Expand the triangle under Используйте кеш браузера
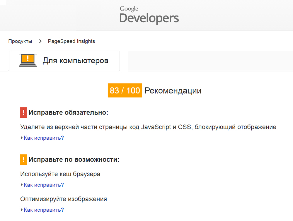 point(22,185)
